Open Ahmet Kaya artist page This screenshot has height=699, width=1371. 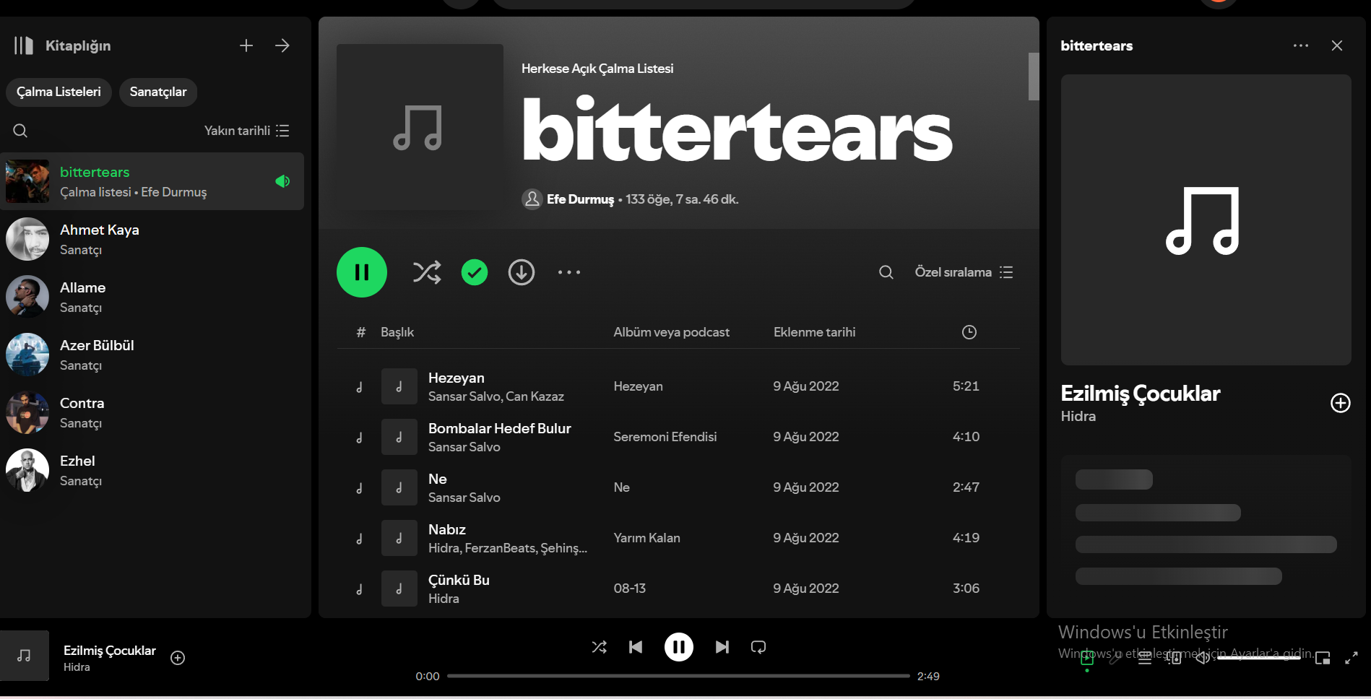tap(152, 239)
